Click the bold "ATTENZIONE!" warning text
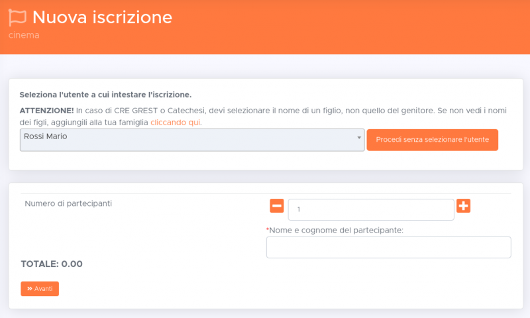Image resolution: width=530 pixels, height=318 pixels. click(x=46, y=110)
